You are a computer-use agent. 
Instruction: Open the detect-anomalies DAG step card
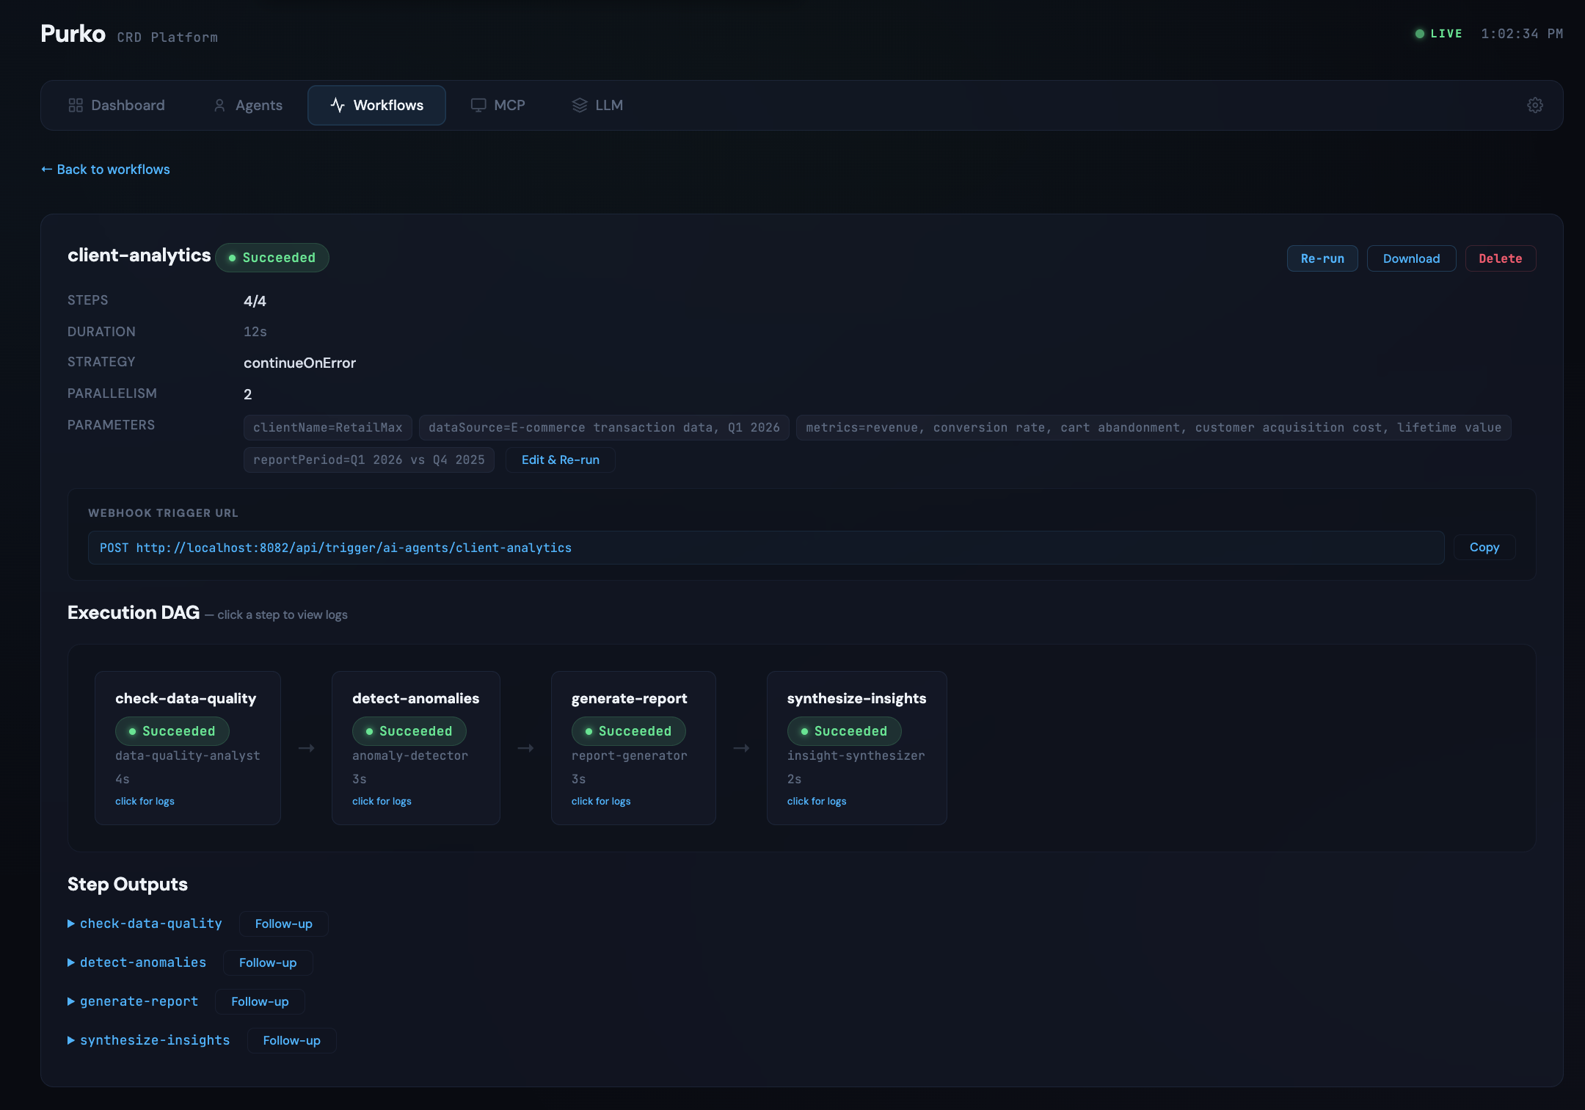[x=416, y=748]
